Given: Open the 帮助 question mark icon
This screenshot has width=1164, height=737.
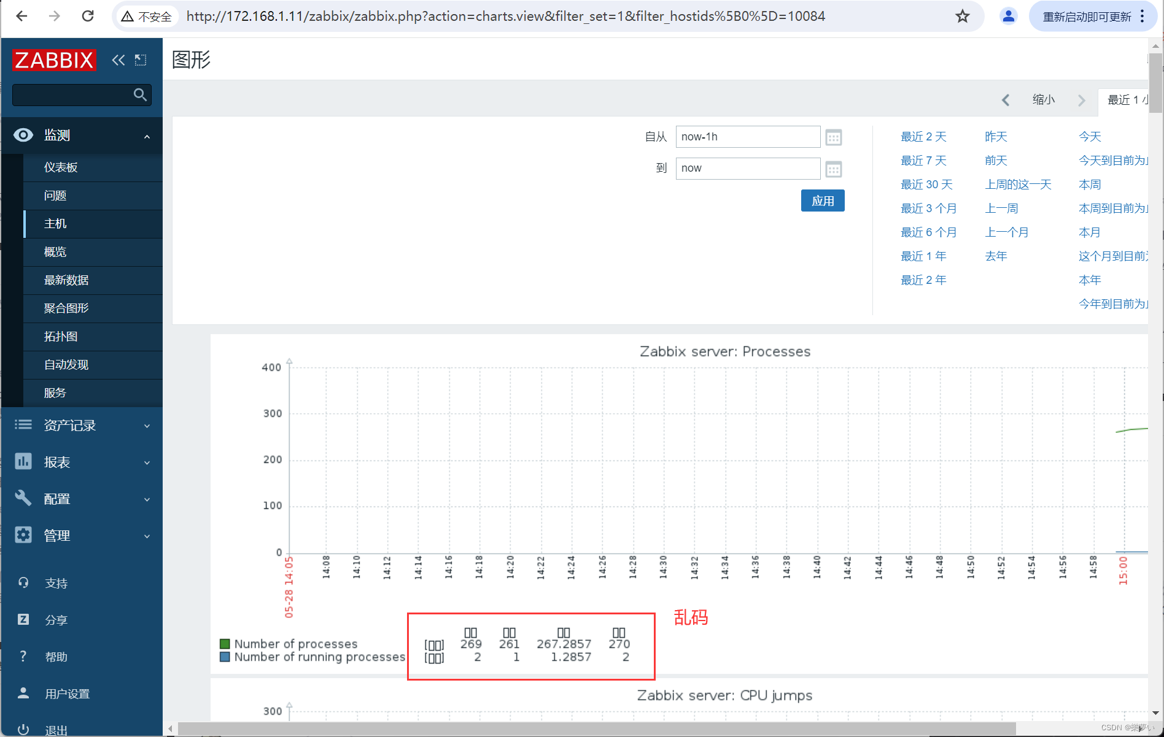Looking at the screenshot, I should coord(23,656).
